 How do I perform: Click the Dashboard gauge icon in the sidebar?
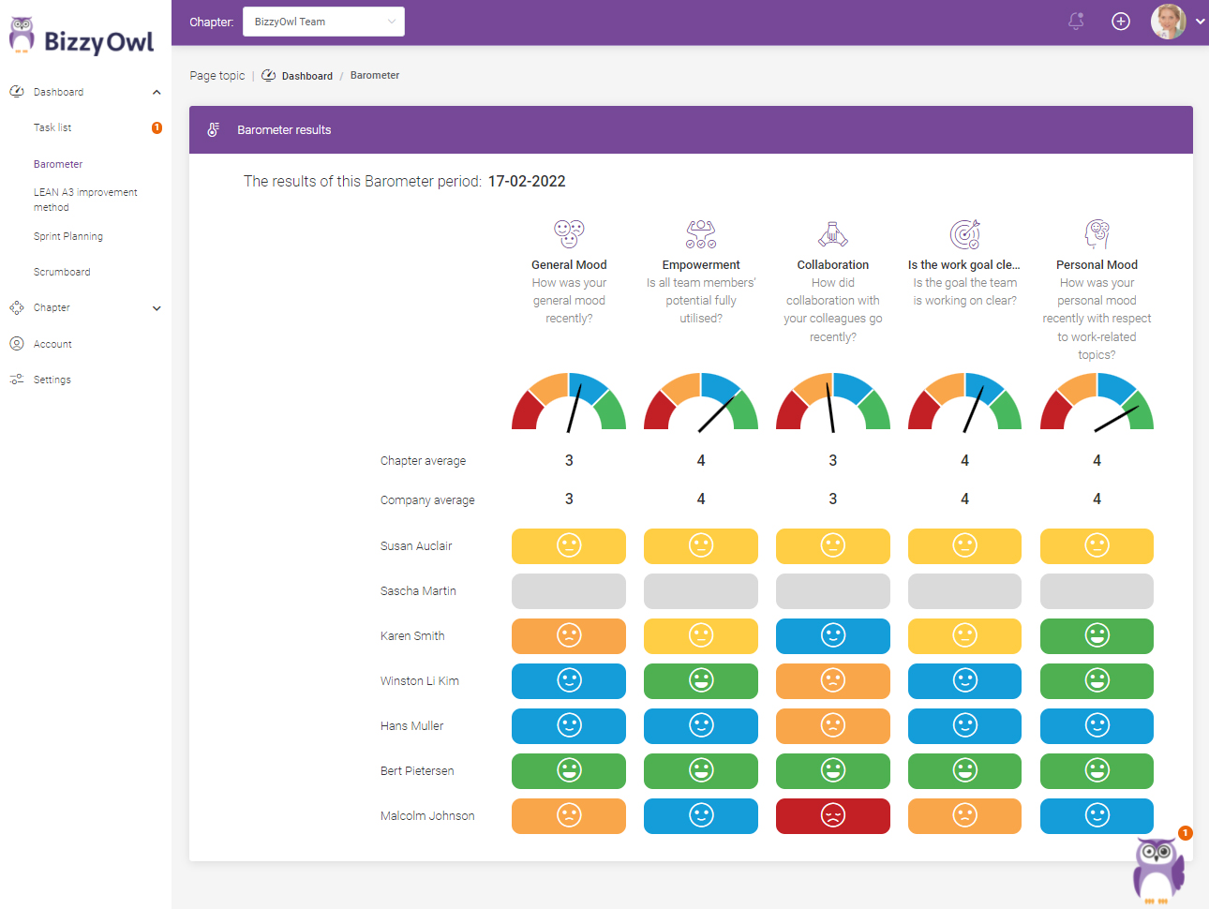click(16, 91)
